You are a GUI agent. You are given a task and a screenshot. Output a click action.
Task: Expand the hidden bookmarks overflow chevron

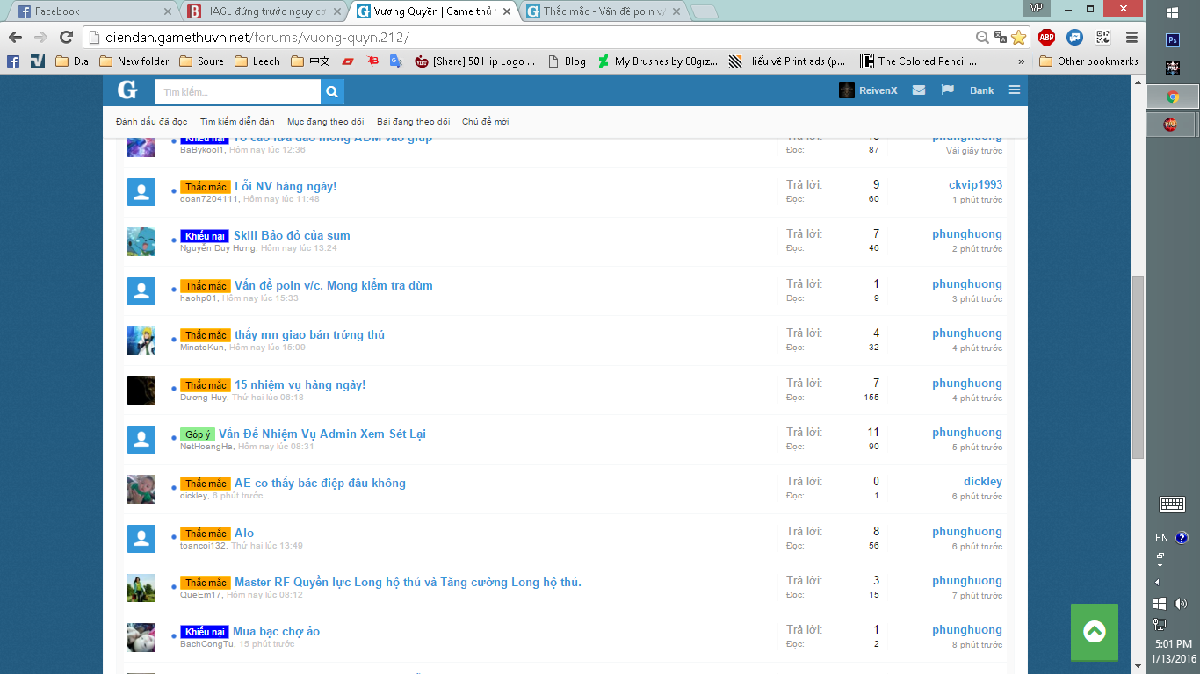[x=1021, y=61]
